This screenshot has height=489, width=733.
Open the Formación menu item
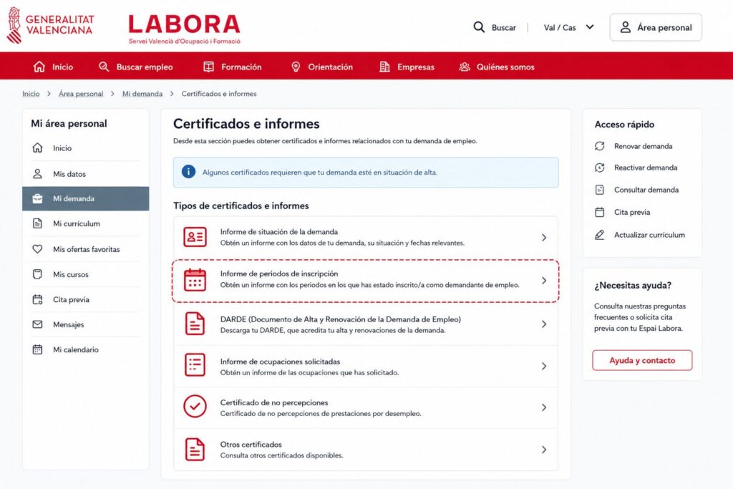point(233,67)
